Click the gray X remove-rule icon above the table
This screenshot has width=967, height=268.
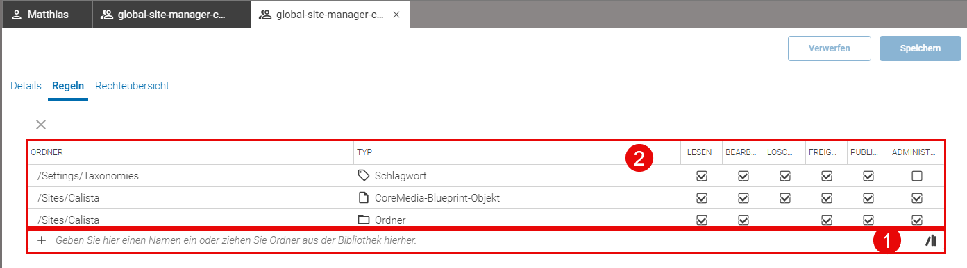click(x=41, y=125)
